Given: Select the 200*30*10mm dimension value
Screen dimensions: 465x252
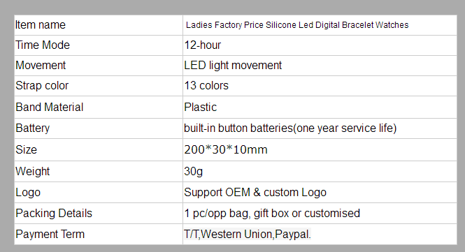Looking at the screenshot, I should pos(226,149).
